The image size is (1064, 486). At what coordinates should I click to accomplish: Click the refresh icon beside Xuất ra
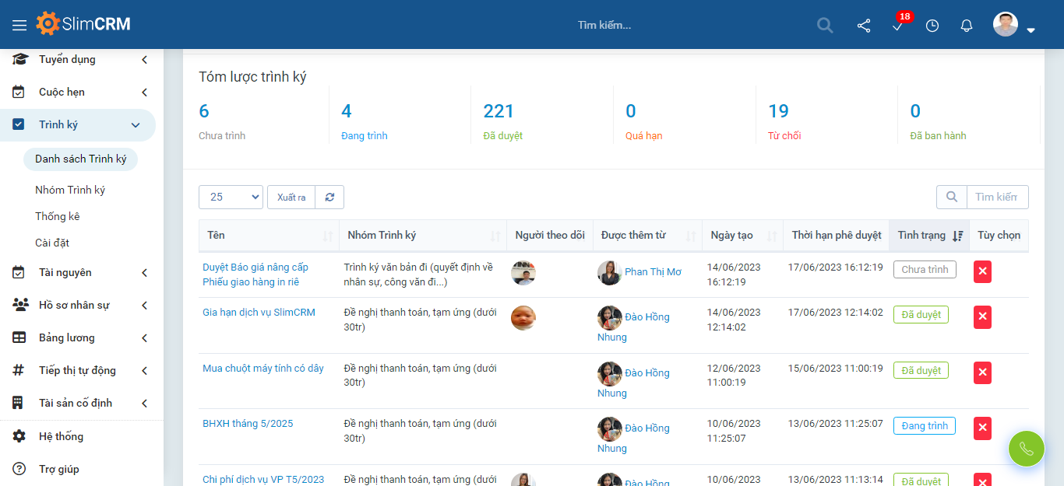[x=329, y=198]
